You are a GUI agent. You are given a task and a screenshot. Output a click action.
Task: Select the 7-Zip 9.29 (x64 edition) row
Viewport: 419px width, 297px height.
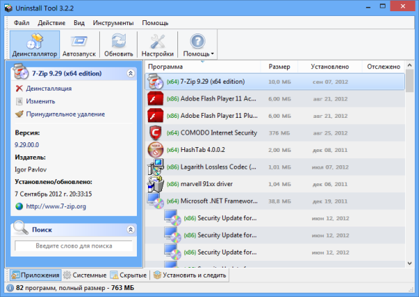[275, 82]
